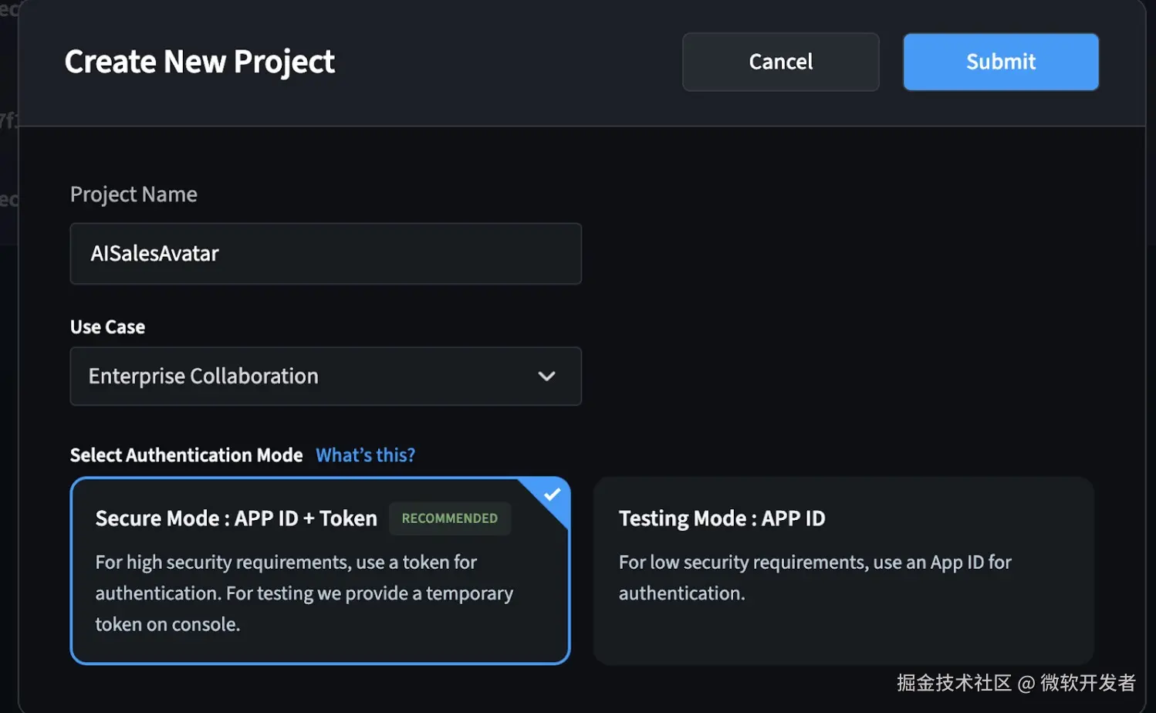Click the Select Authentication Mode label

[186, 455]
